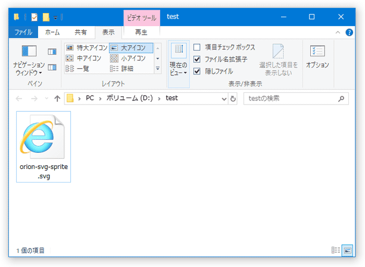Viewport: 365px width, 267px height.
Task: Open Customize Quick Access Toolbar dropdown
Action: click(55, 17)
